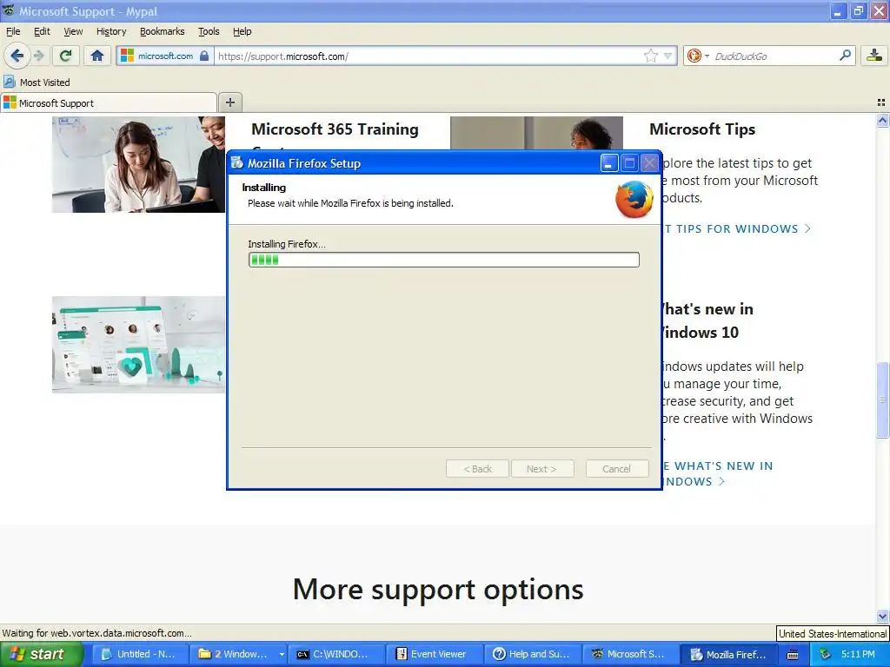890x667 pixels.
Task: Click the vertical scrollbar thumb
Action: point(882,400)
